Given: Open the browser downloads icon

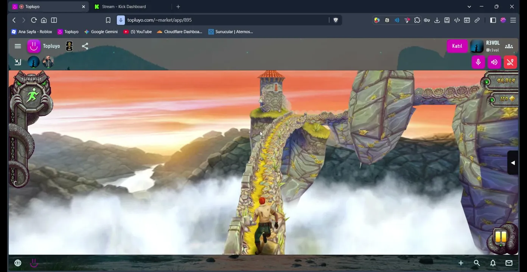Looking at the screenshot, I should pyautogui.click(x=437, y=20).
